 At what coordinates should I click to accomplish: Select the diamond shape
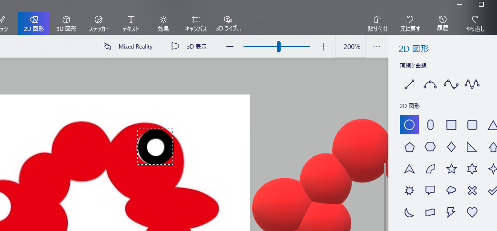click(x=451, y=147)
